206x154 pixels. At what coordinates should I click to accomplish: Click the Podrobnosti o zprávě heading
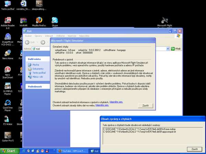pos(63,60)
